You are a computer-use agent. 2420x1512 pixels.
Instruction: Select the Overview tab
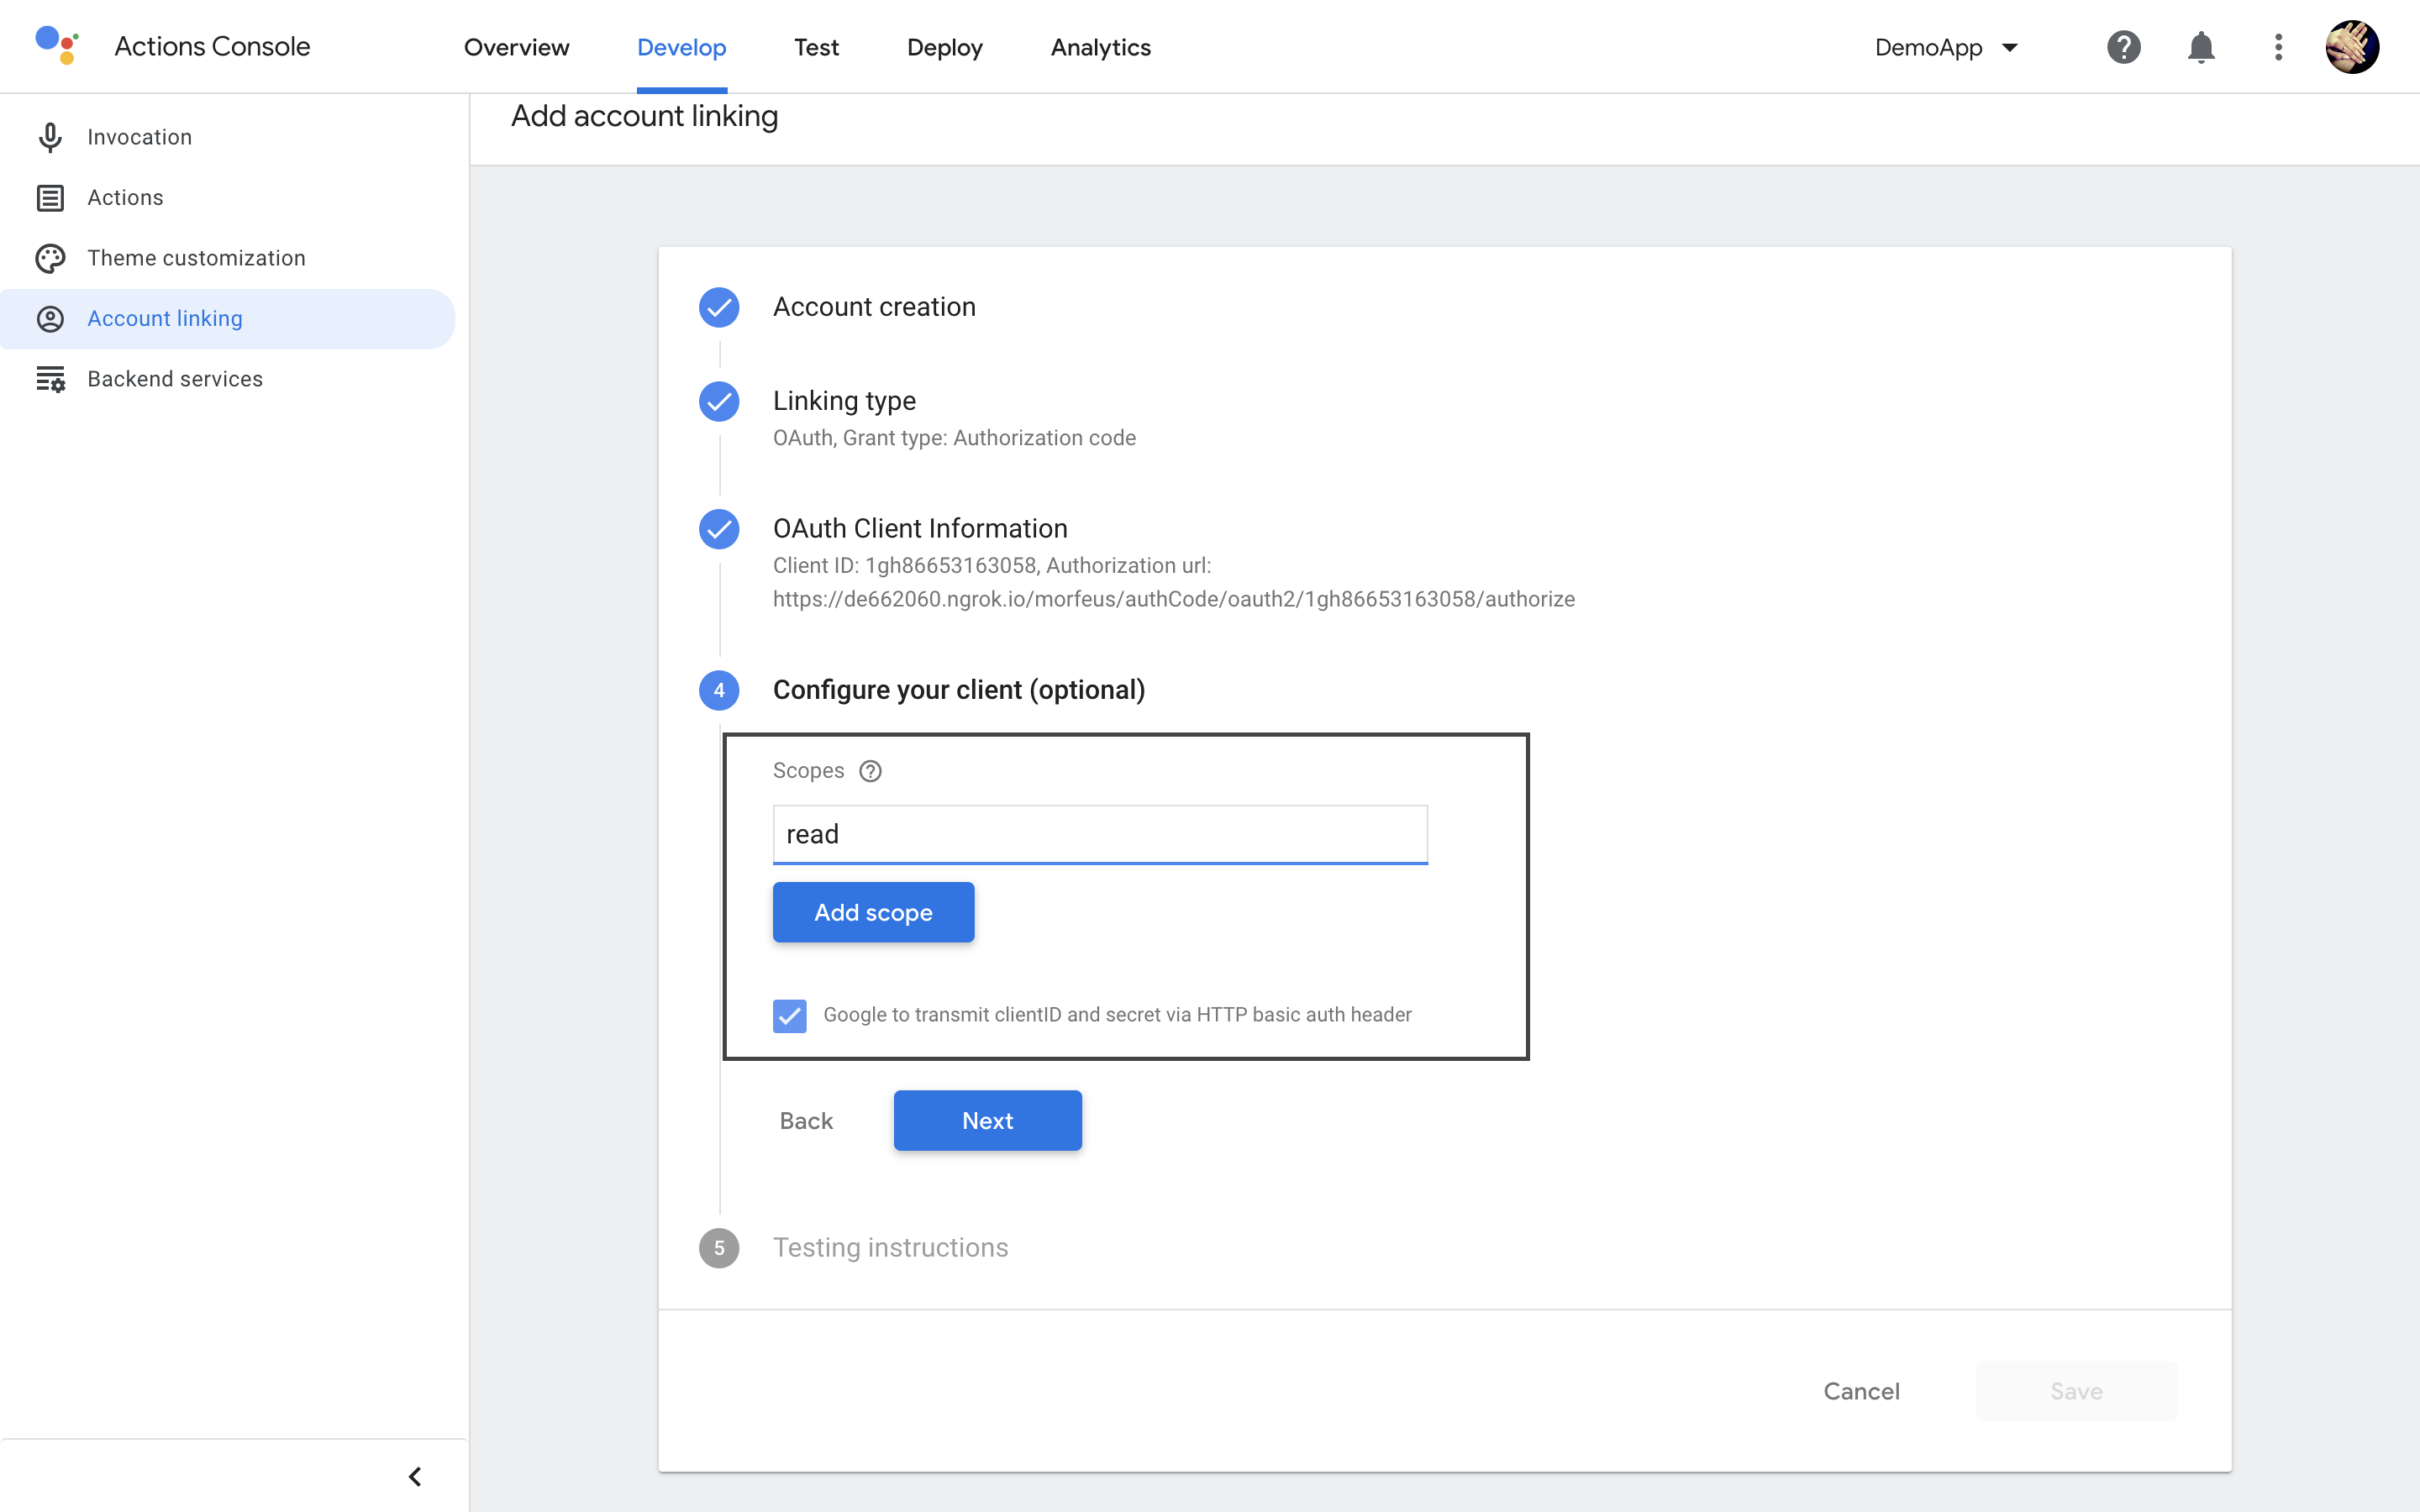[x=516, y=47]
